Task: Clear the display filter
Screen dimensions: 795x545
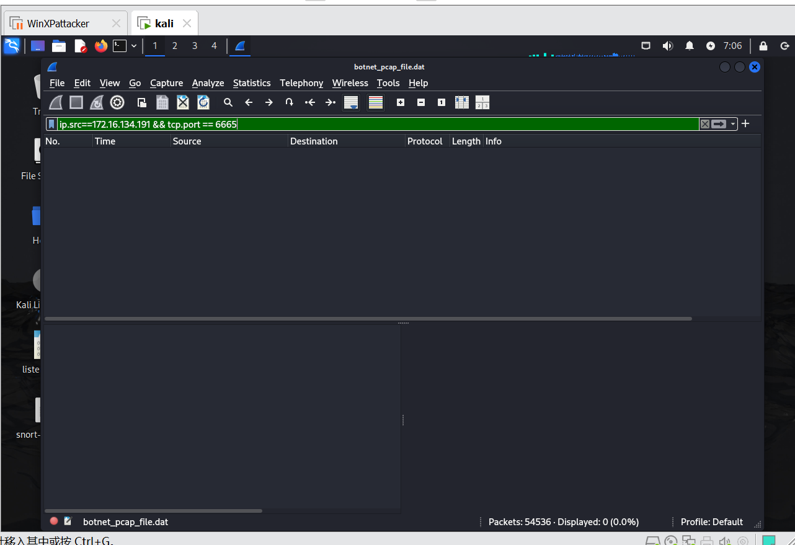Action: pos(705,124)
